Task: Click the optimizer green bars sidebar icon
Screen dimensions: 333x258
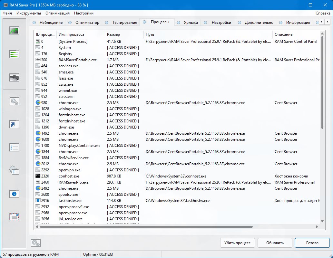Action: tap(14, 54)
